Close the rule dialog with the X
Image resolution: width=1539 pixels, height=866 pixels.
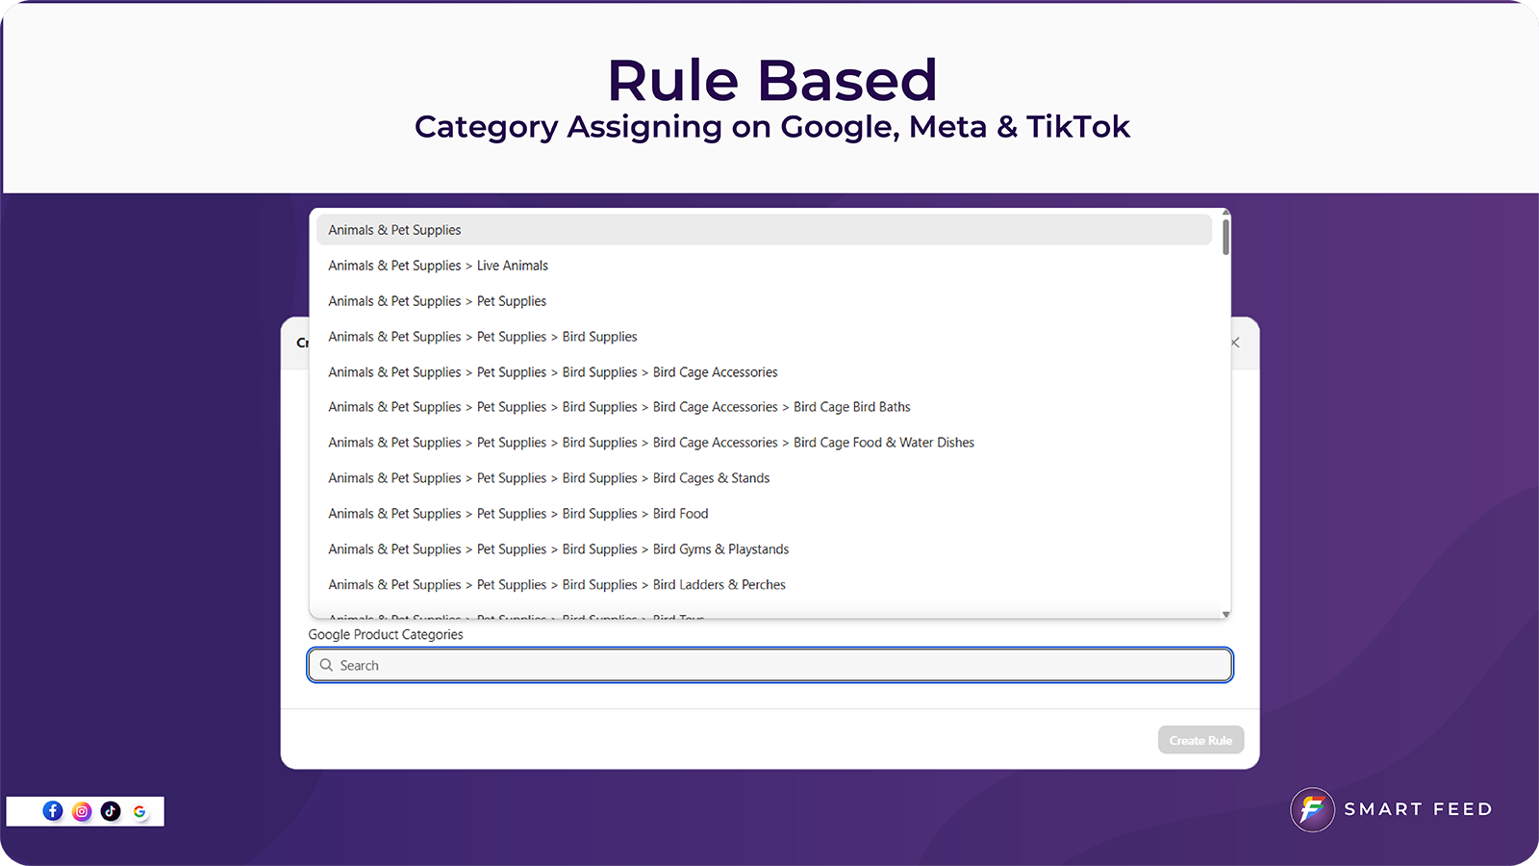click(x=1235, y=343)
